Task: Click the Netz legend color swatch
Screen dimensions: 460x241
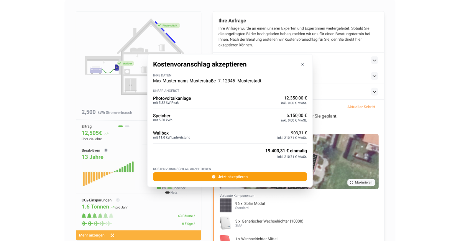Action: [x=167, y=192]
